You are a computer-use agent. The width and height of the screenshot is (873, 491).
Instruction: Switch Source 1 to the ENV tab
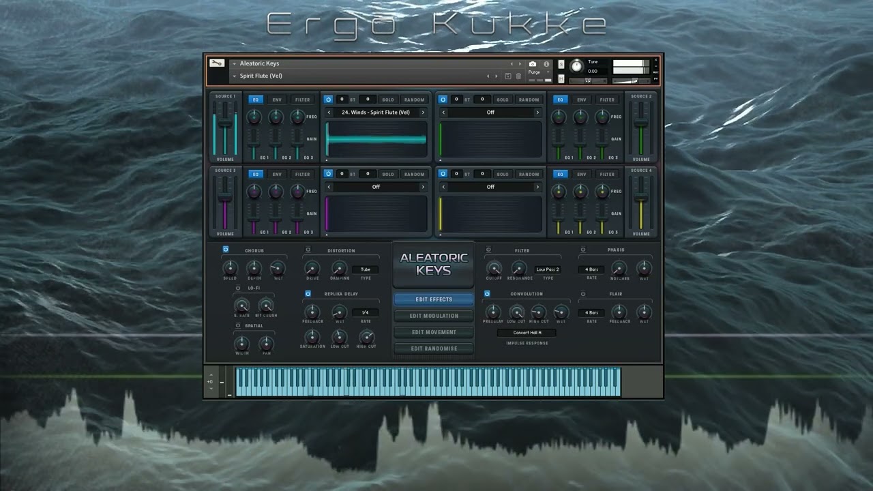[277, 100]
